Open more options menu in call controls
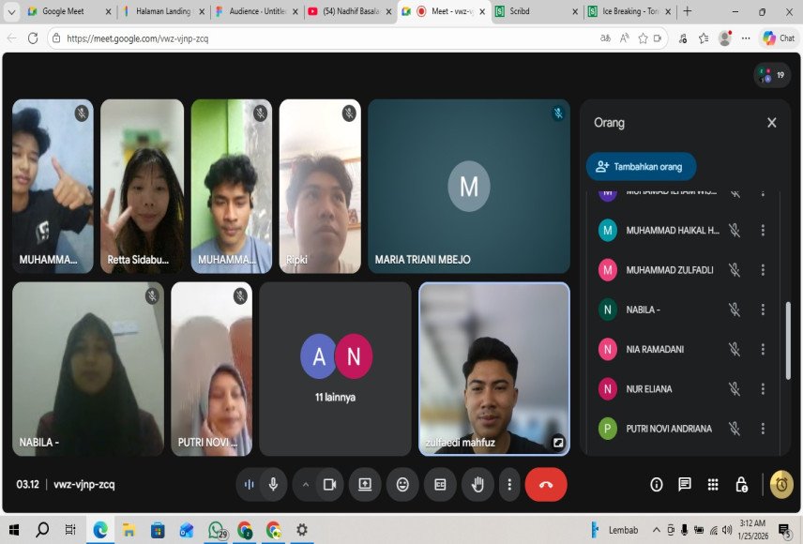 pos(509,484)
